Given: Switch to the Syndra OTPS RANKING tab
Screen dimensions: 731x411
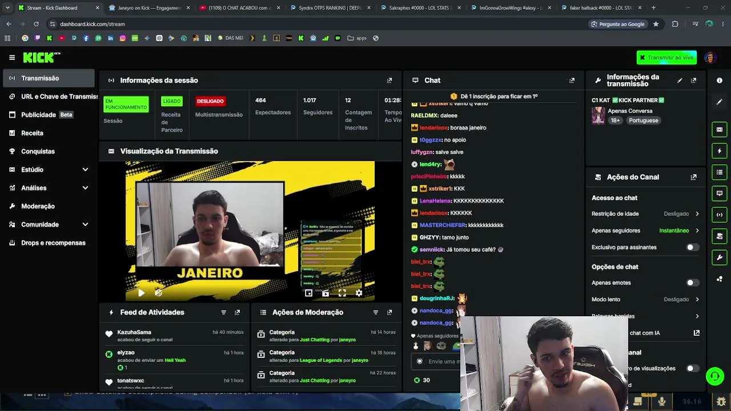Looking at the screenshot, I should pyautogui.click(x=330, y=8).
